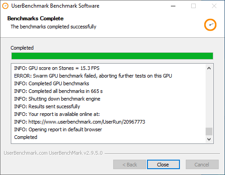Image resolution: width=225 pixels, height=175 pixels.
Task: Click the Opening report in default browser line
Action: pyautogui.click(x=58, y=129)
